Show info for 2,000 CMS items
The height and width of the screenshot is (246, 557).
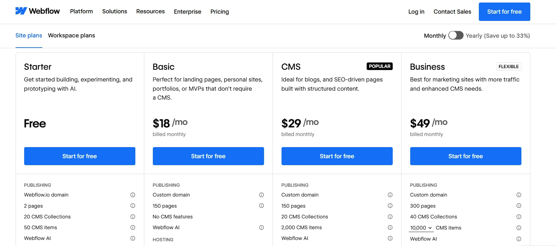pos(390,227)
